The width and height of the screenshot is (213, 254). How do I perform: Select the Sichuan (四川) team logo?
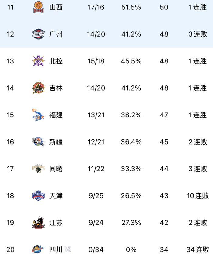click(x=38, y=249)
